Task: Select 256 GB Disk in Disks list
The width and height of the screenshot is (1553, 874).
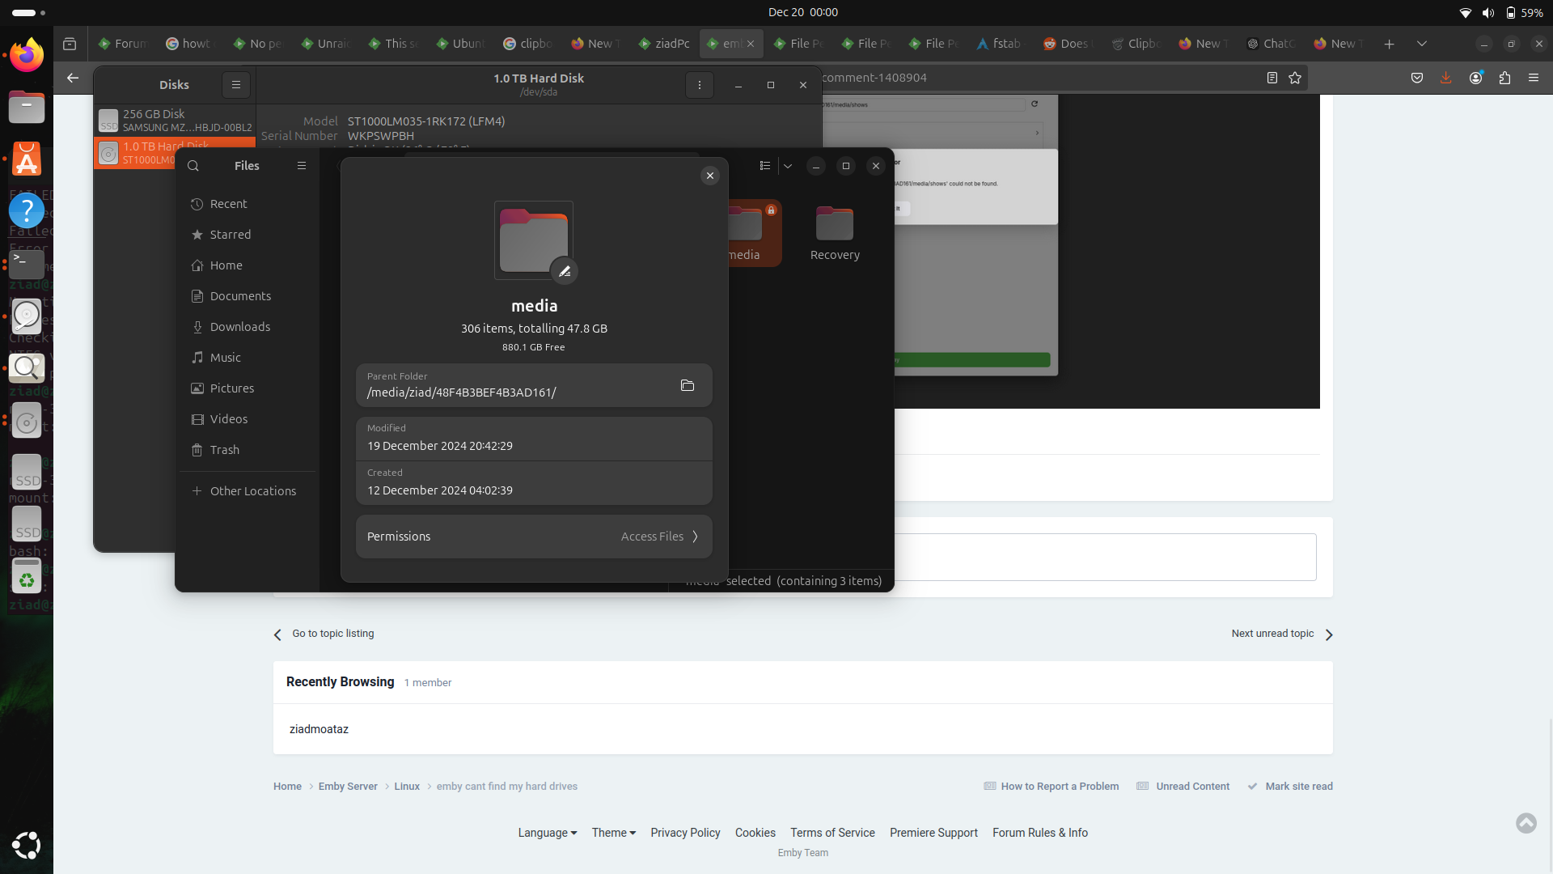Action: 176,120
